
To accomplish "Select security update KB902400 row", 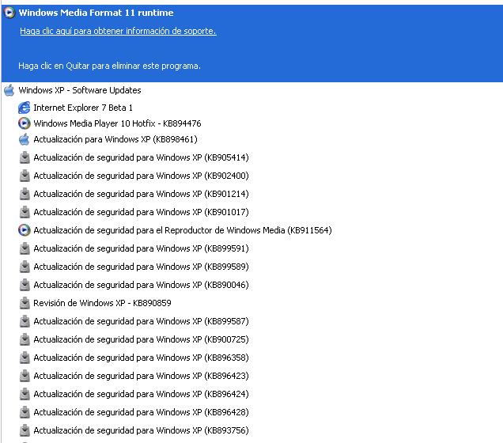I will pyautogui.click(x=141, y=176).
